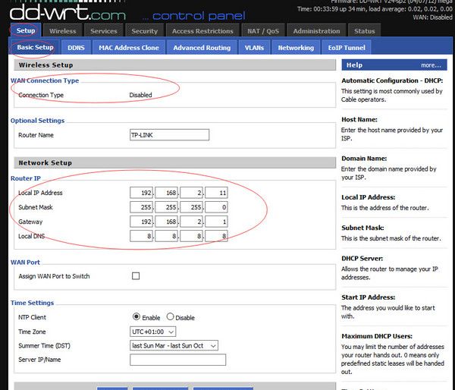
Task: Open Access Restrictions tab
Action: 202,31
